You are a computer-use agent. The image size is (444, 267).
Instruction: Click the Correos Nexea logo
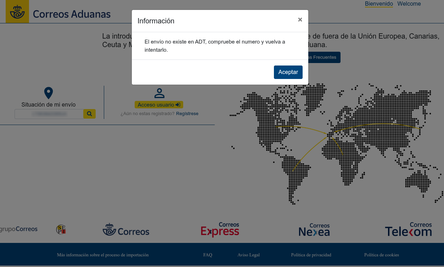click(x=314, y=230)
